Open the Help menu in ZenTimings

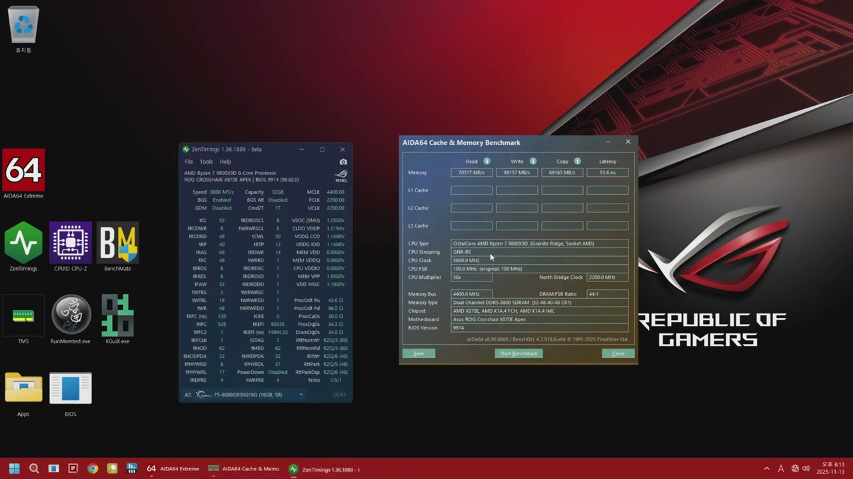coord(225,162)
